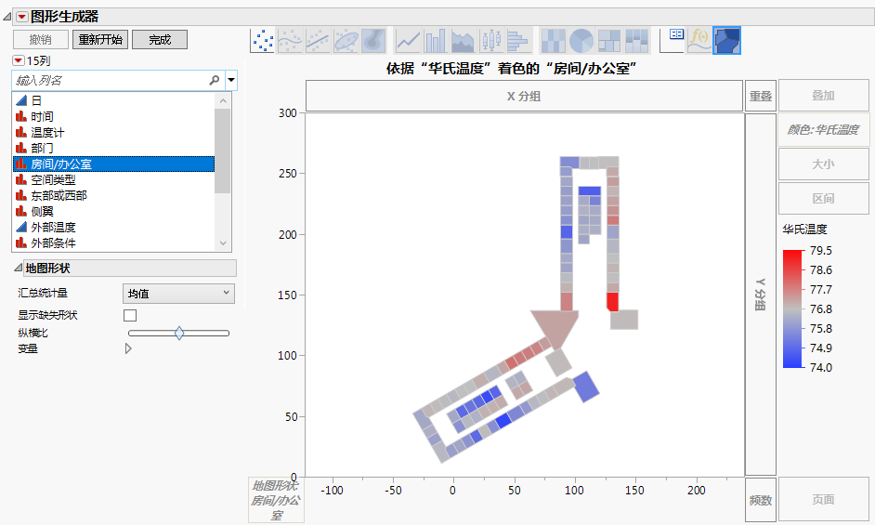Click the 页面 drop zone
Screen dimensions: 875x525
tap(823, 499)
